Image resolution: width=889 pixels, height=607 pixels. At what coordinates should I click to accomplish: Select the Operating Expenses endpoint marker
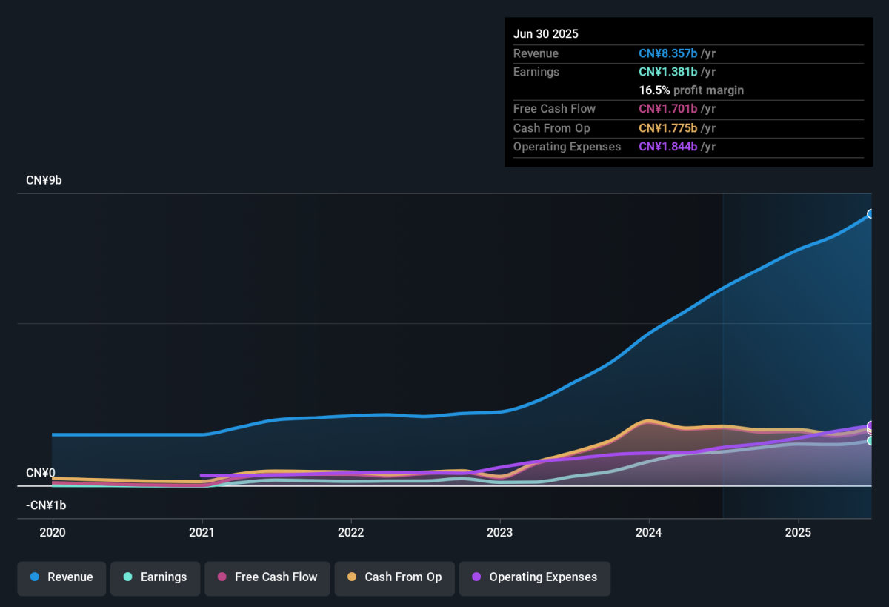(871, 426)
